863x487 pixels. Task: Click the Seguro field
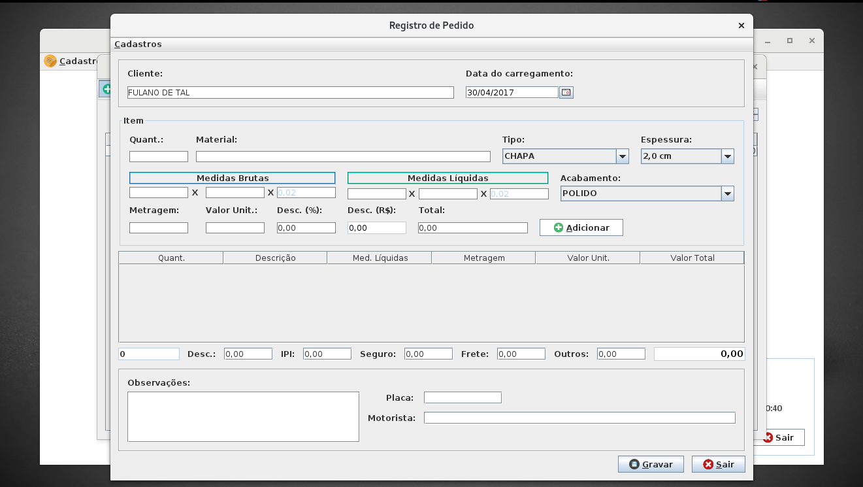429,354
